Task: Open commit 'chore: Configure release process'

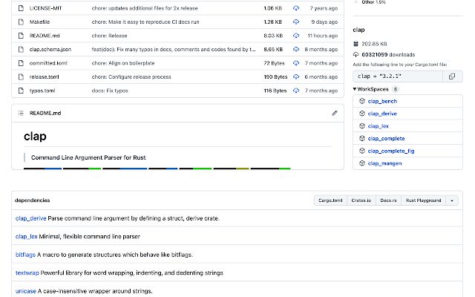Action: point(131,76)
